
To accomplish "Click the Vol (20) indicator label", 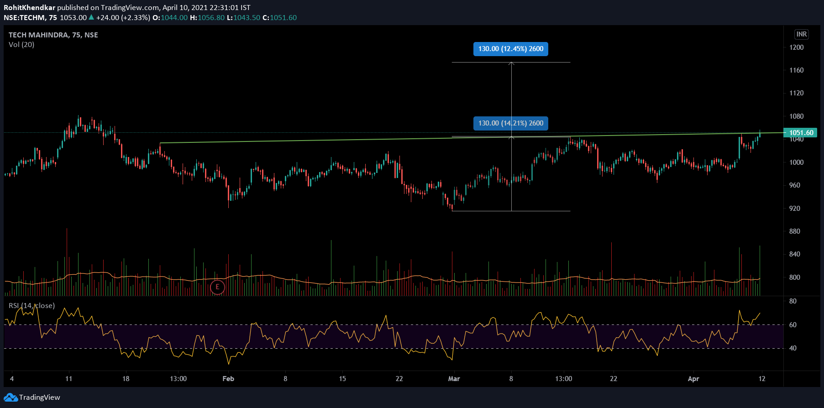I will pos(21,45).
